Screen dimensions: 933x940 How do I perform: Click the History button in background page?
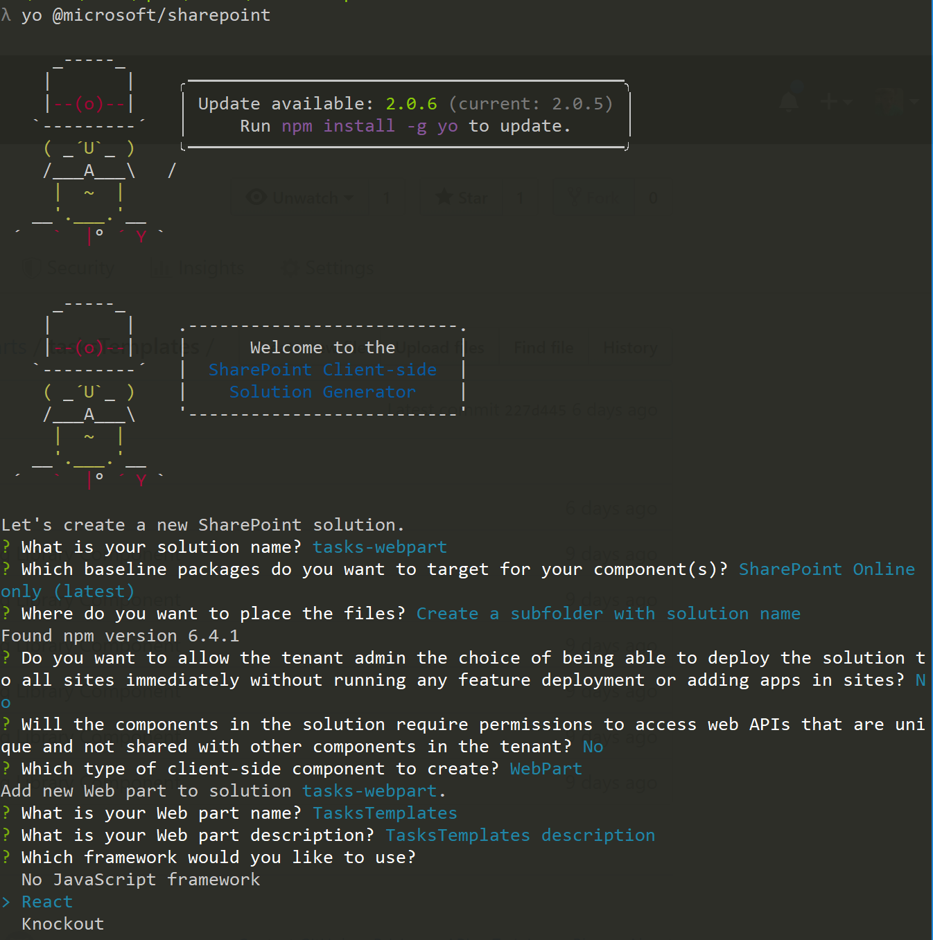click(x=630, y=348)
